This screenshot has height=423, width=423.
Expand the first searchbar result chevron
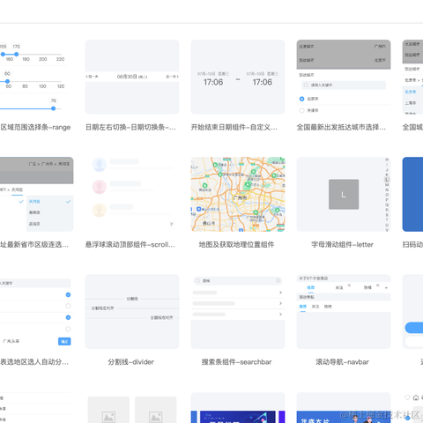(280, 293)
